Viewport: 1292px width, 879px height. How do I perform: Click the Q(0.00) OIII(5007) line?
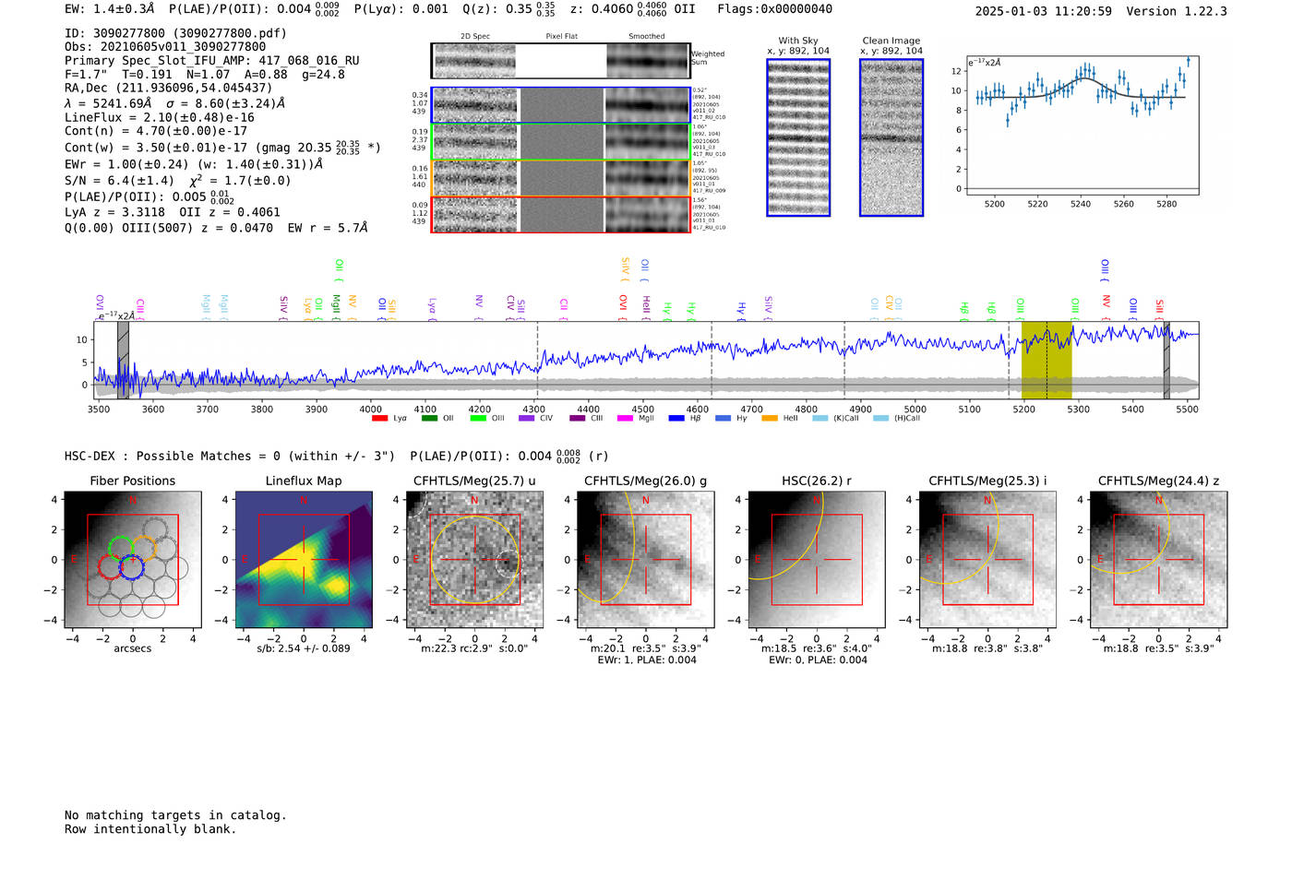pos(216,228)
